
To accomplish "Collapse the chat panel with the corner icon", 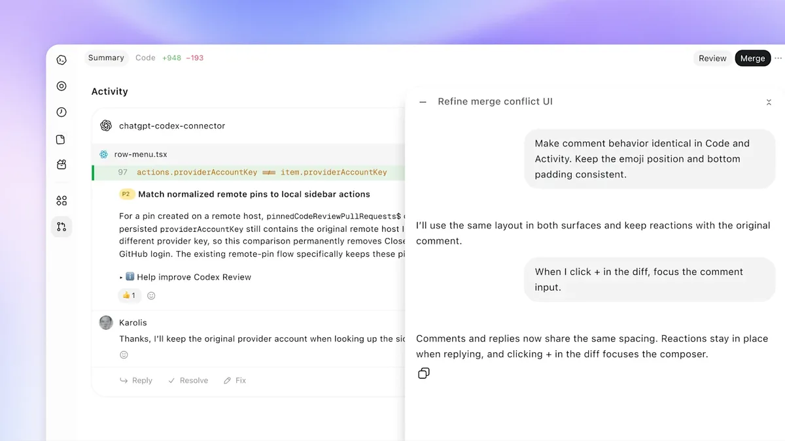I will click(769, 102).
